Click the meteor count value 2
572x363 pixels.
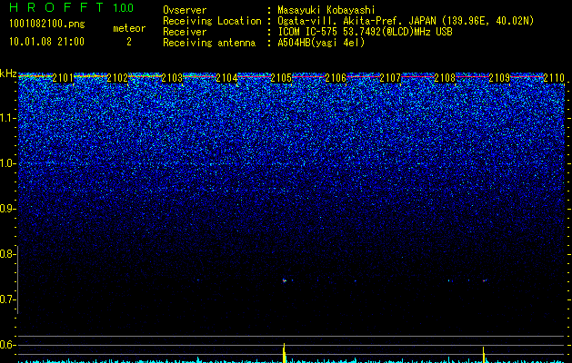coord(129,42)
